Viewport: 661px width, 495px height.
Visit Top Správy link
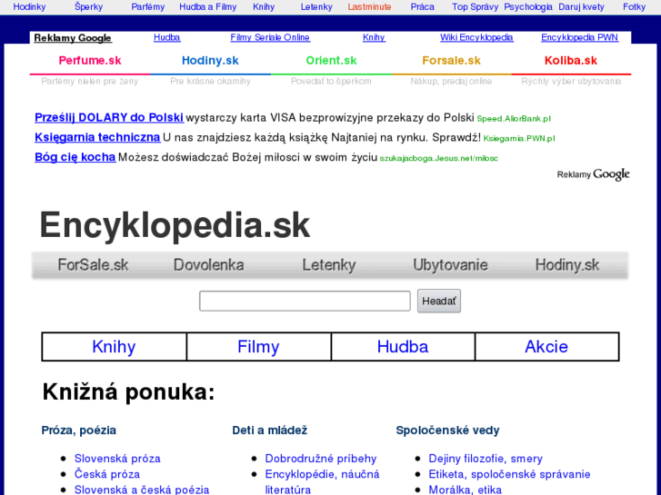(476, 6)
